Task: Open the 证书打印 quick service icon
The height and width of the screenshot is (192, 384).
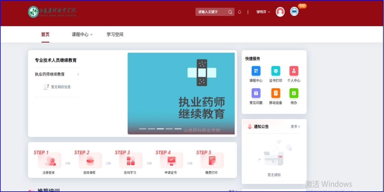Action: 275,71
